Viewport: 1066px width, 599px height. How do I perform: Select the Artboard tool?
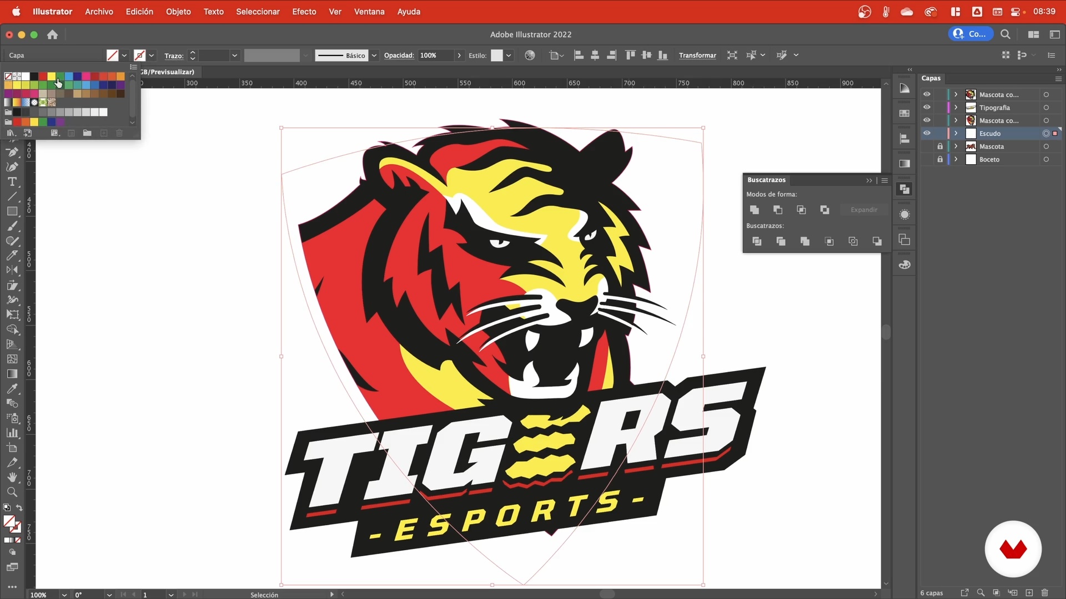pos(12,448)
